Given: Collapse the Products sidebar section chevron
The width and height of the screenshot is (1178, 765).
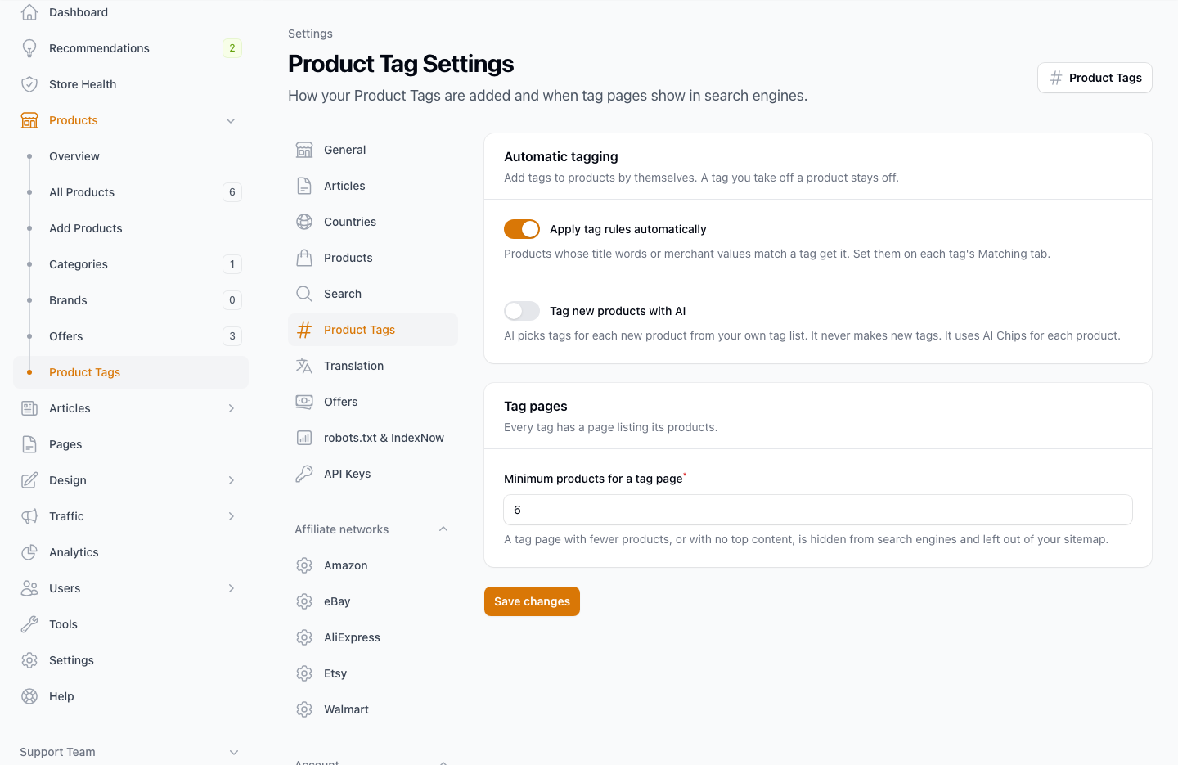Looking at the screenshot, I should [x=231, y=120].
